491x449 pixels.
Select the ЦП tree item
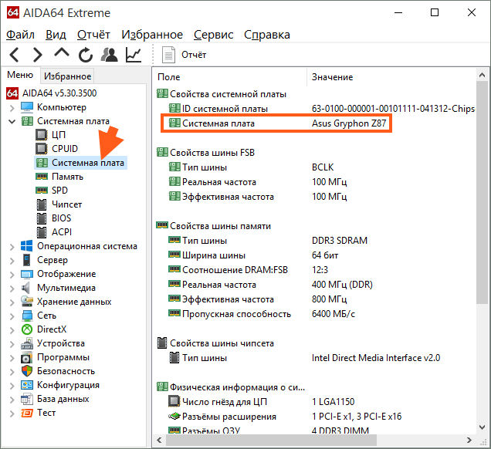pos(58,135)
